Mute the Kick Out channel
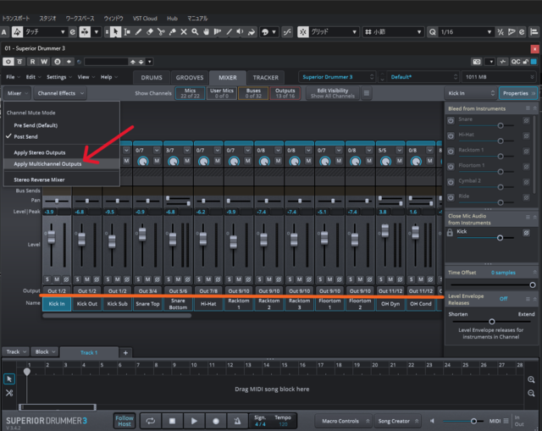 [x=87, y=279]
